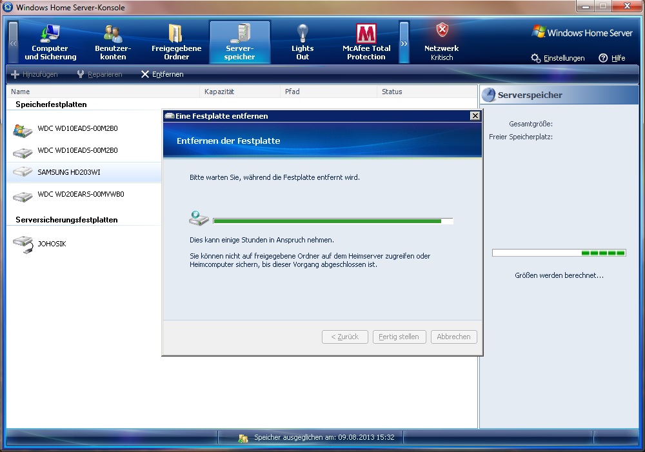645x452 pixels.
Task: Click the disk removal progress bar
Action: 333,221
